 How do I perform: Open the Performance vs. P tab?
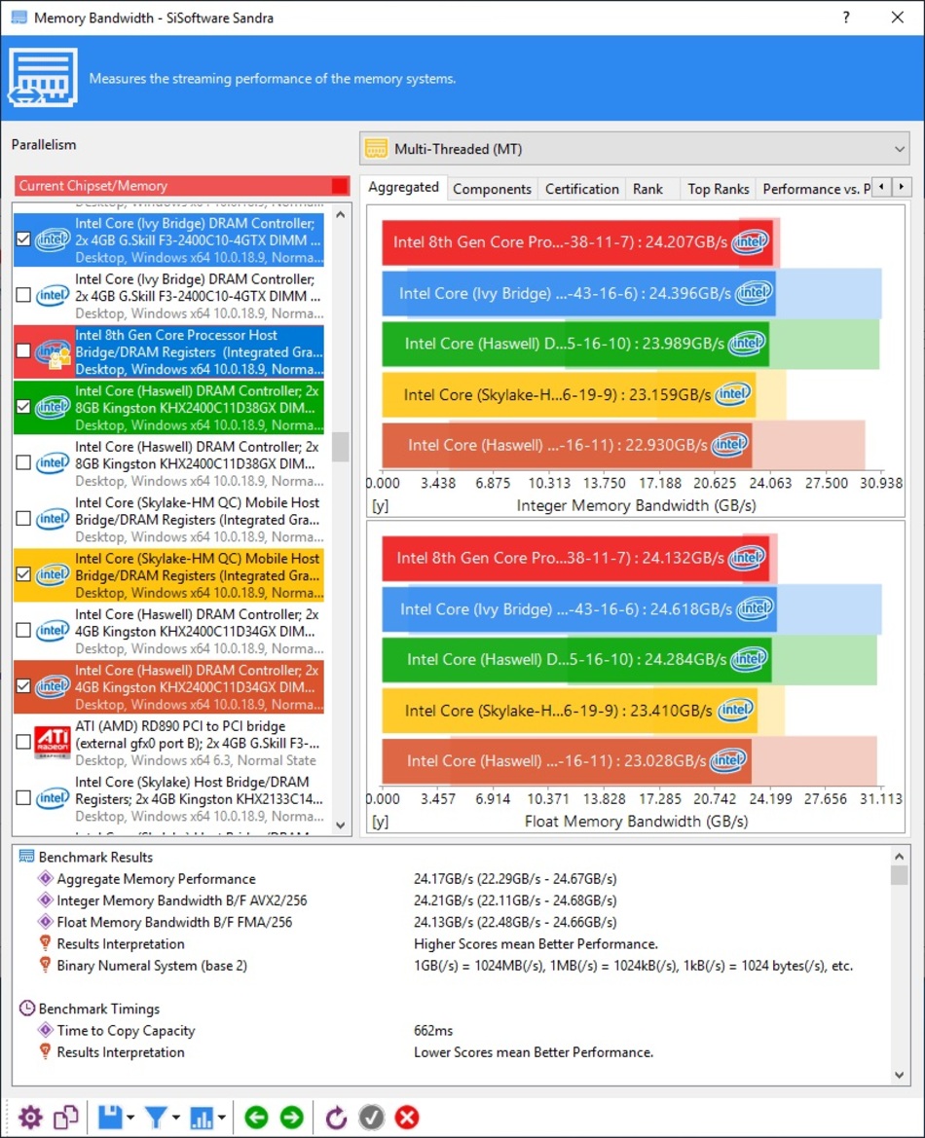point(814,189)
